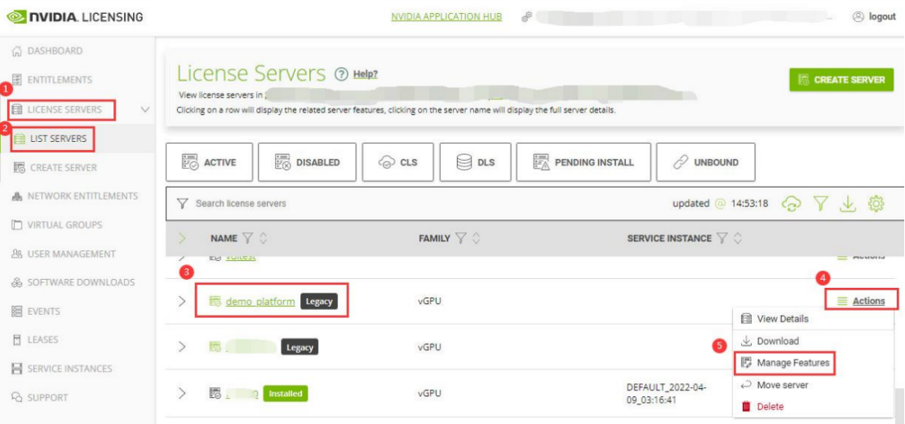Open table settings gear icon
This screenshot has width=905, height=424.
[x=876, y=204]
